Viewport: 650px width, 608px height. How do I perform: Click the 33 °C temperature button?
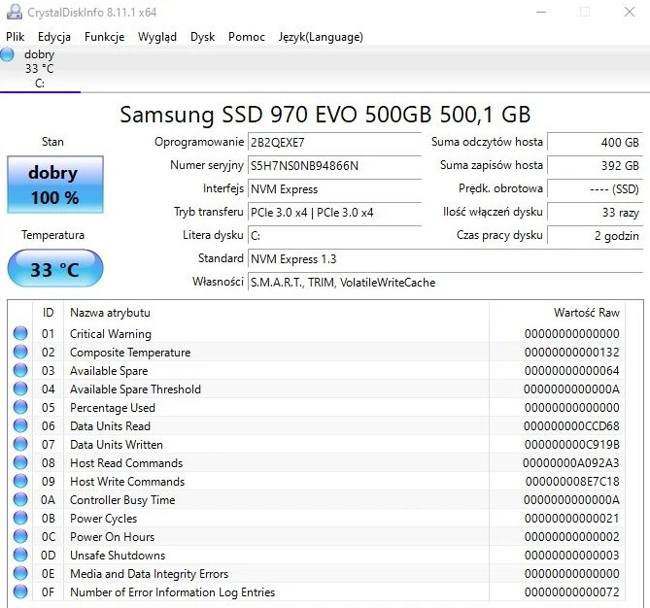pos(53,269)
